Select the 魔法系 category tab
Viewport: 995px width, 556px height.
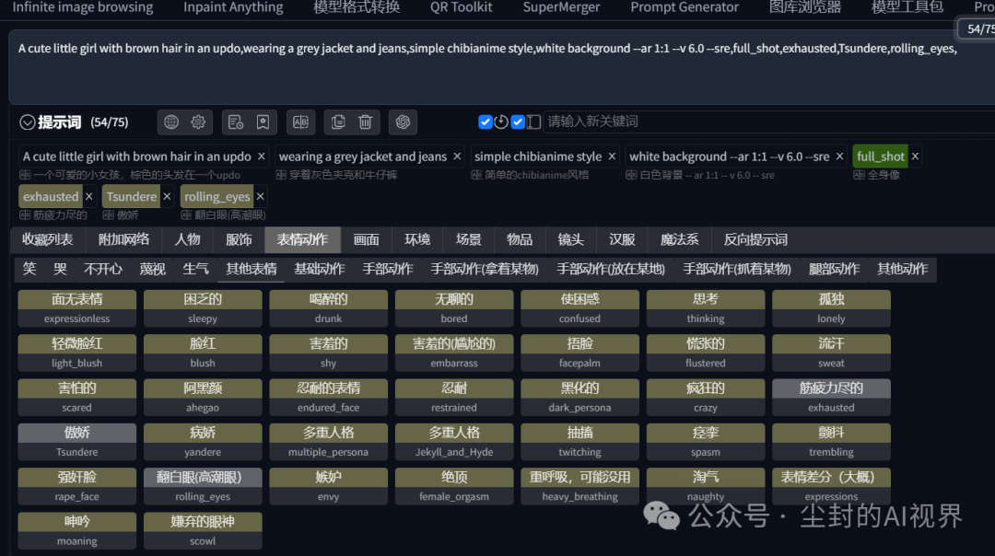coord(680,239)
